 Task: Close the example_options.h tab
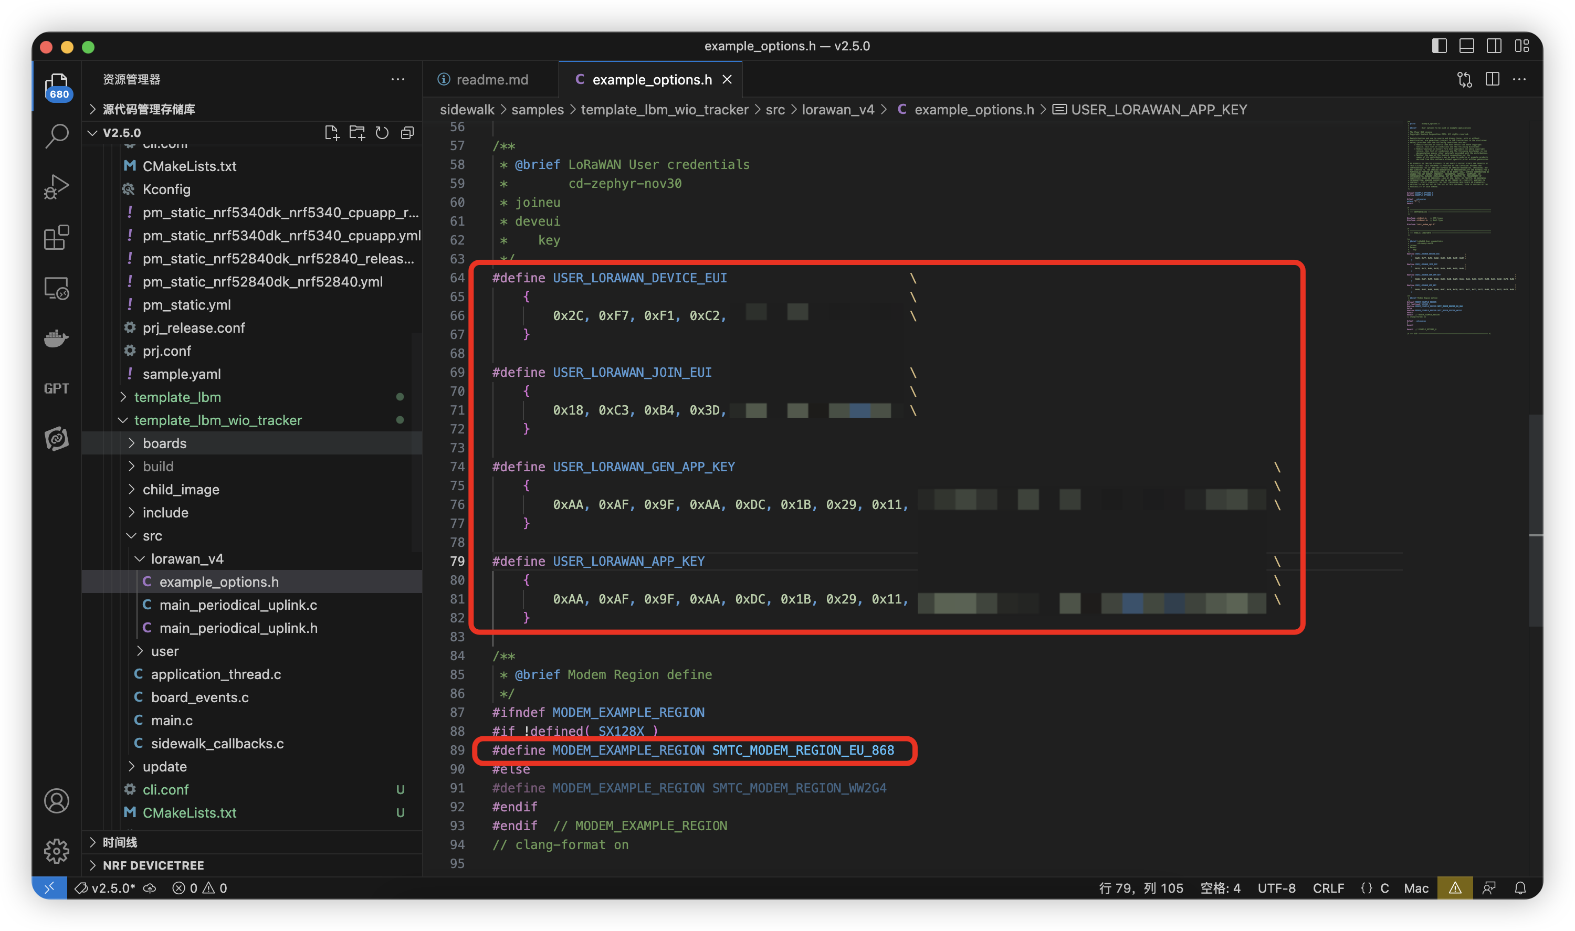[727, 80]
